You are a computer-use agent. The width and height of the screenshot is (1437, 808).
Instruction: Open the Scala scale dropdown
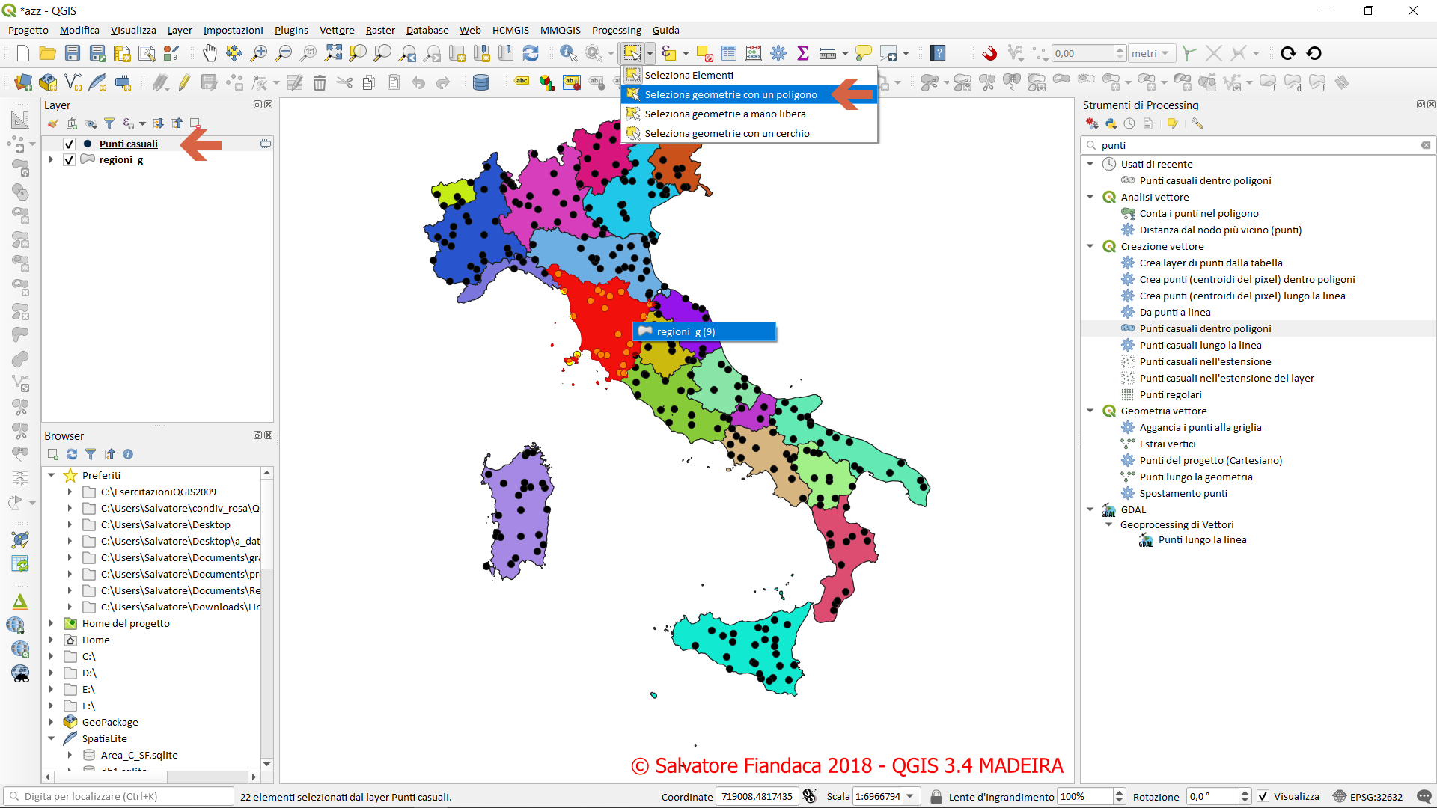click(910, 796)
